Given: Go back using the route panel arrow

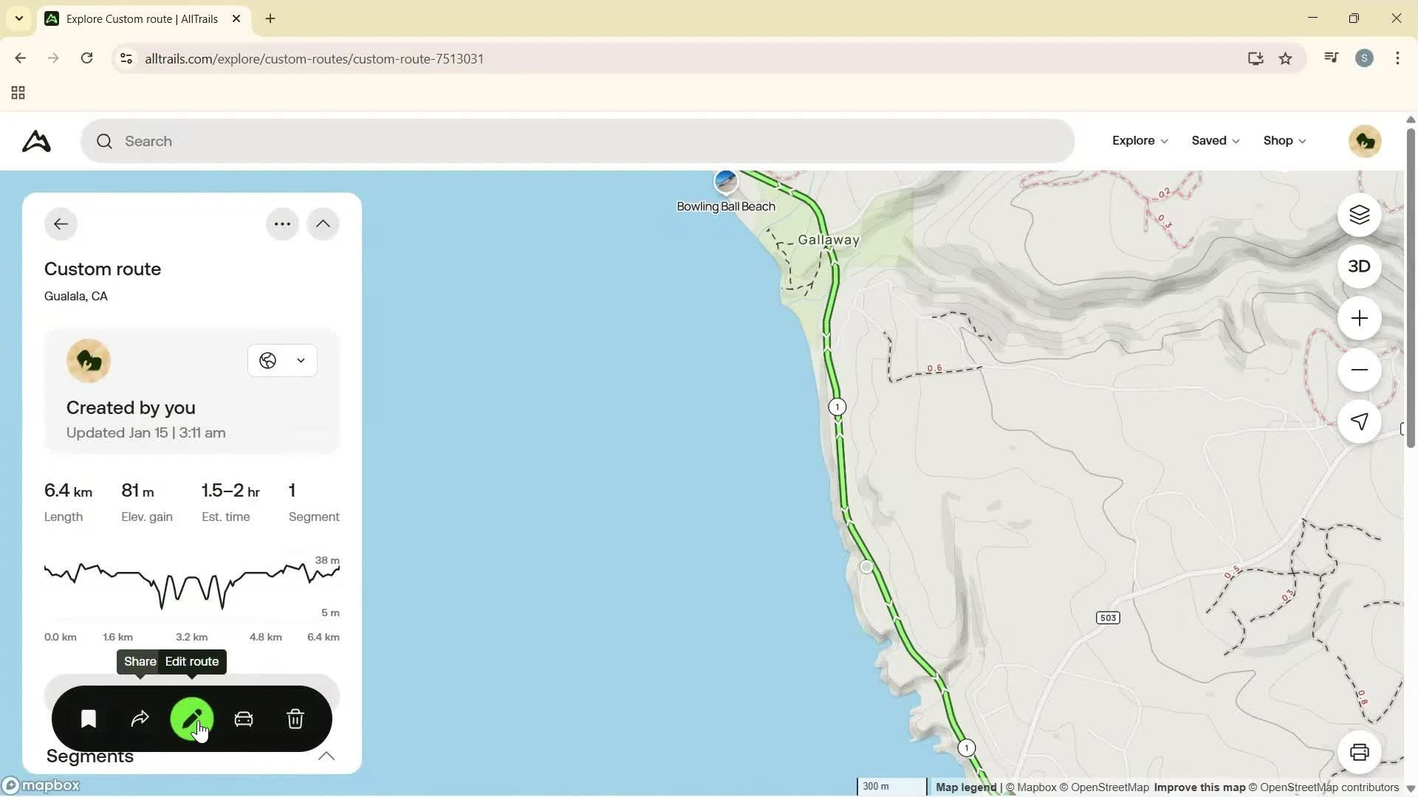Looking at the screenshot, I should coord(61,224).
